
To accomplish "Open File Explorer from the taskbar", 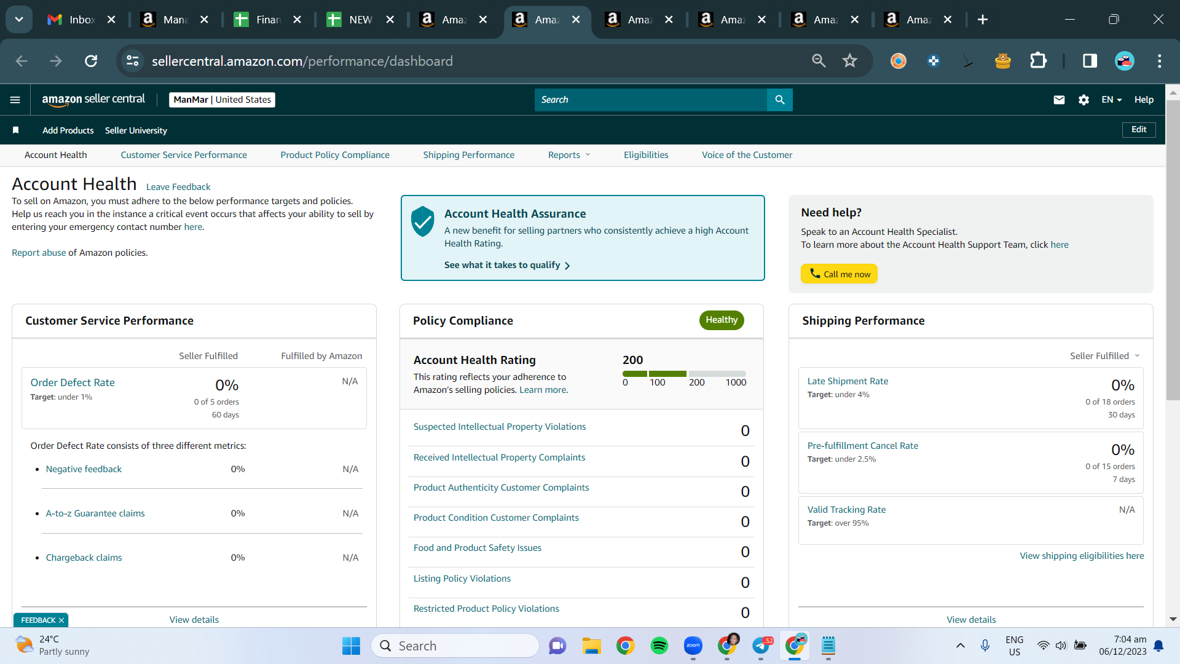I will (x=591, y=646).
